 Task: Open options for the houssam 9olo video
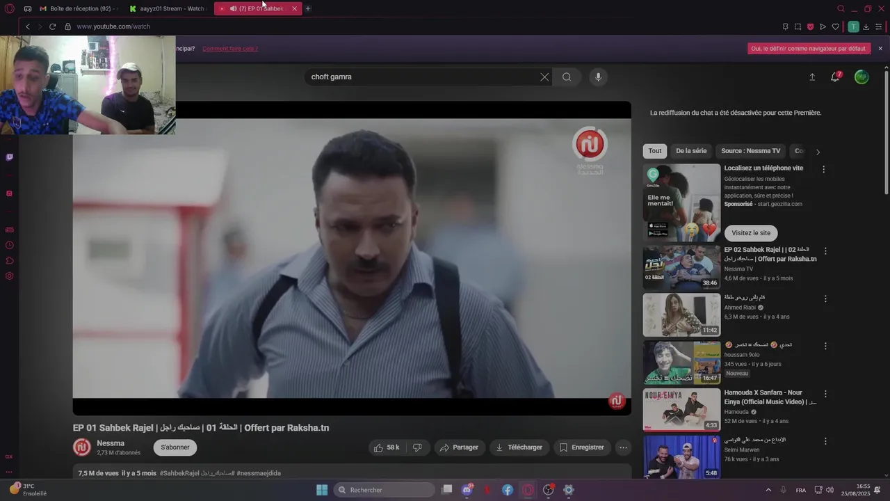(825, 346)
